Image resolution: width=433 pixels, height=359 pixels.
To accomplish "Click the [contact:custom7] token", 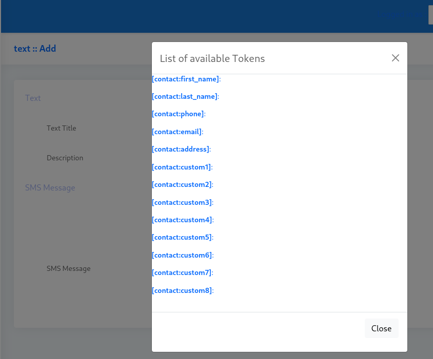I will (x=183, y=272).
